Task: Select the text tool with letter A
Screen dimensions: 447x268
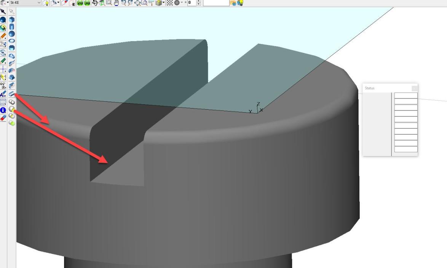Action: [3, 94]
